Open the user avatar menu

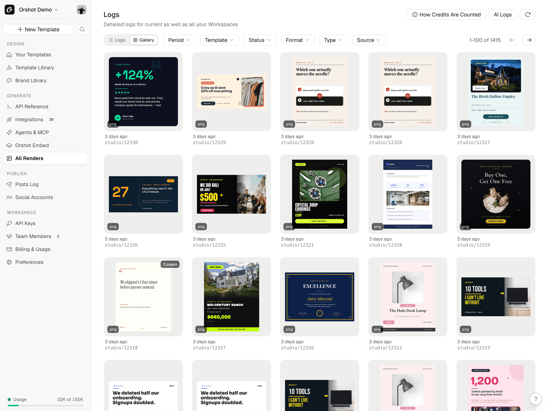coord(81,10)
